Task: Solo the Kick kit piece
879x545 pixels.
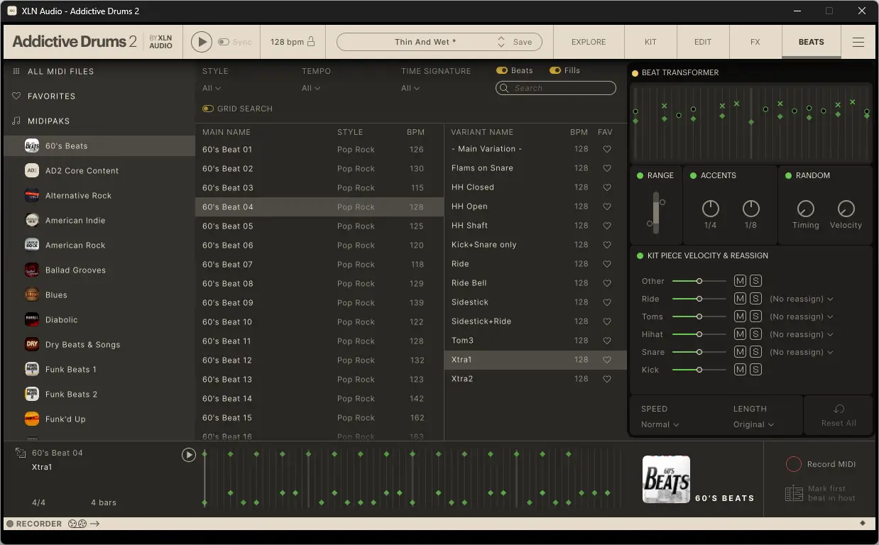Action: (755, 370)
